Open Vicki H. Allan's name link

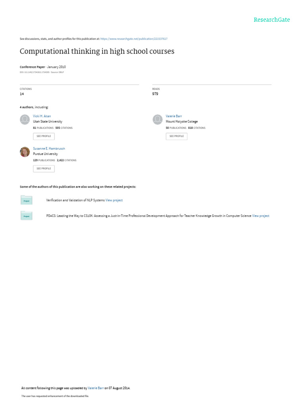pyautogui.click(x=42, y=116)
